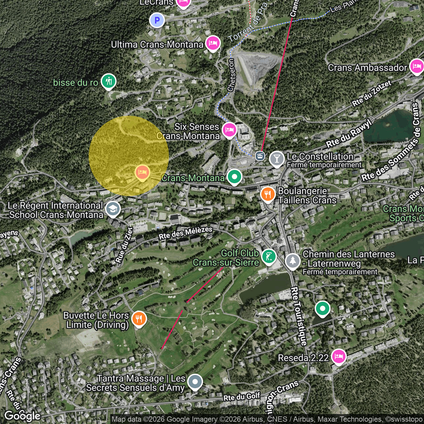Select the orange hotel pin inside the yellow circle
The image size is (424, 424).
coord(142,173)
